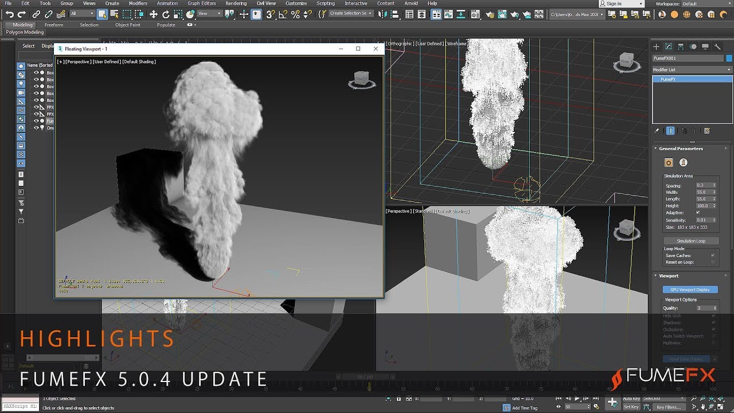Click GPU Viewport Display button
This screenshot has width=734, height=413.
[x=690, y=290]
